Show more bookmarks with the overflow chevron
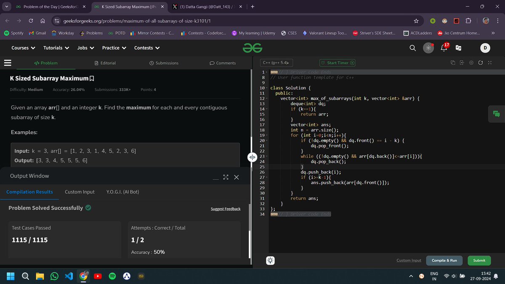This screenshot has height=284, width=505. pos(493,33)
